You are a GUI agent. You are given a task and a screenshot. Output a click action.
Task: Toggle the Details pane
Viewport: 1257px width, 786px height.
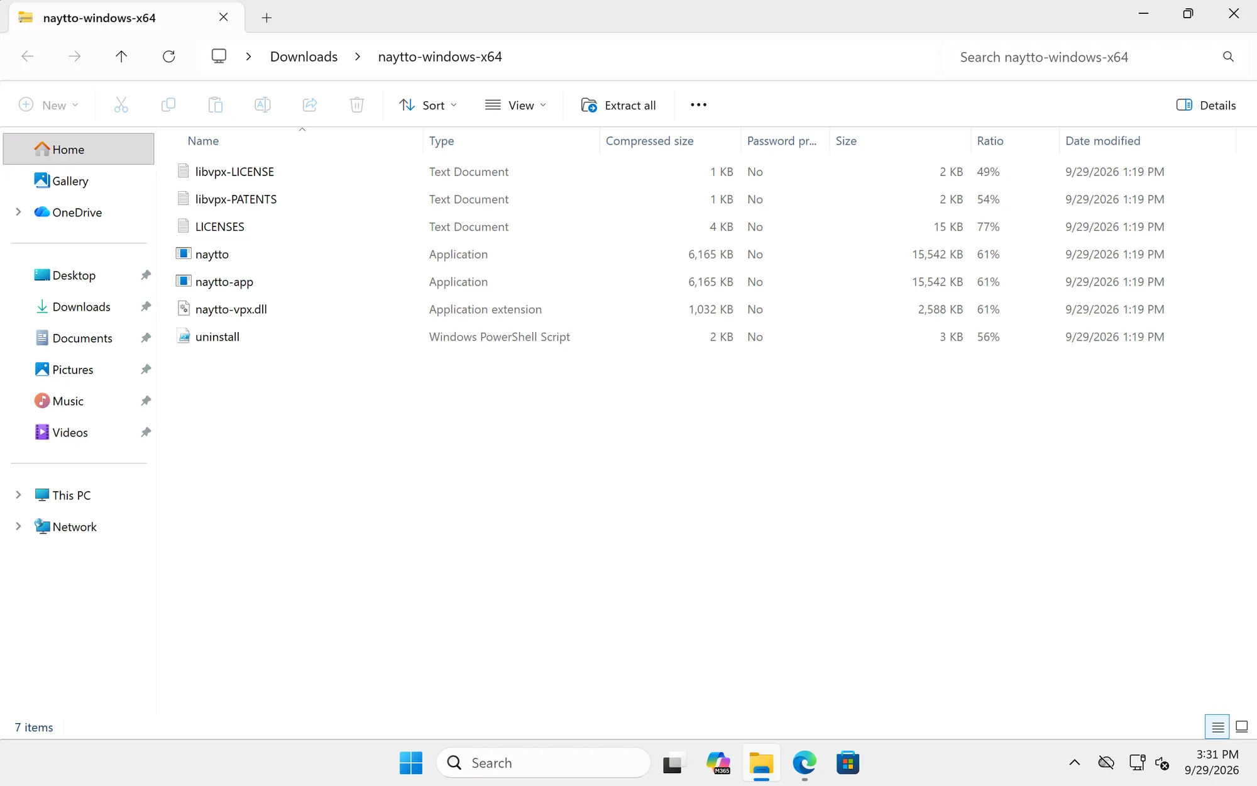[x=1205, y=105]
